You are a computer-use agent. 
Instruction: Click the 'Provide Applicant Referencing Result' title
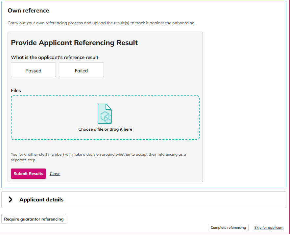coord(74,42)
